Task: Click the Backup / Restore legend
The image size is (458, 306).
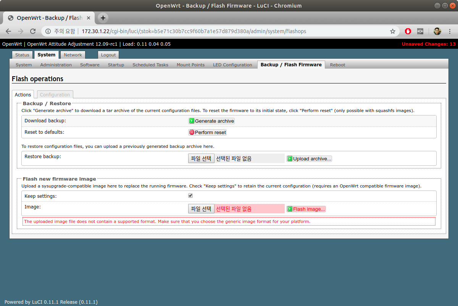Action: point(47,104)
